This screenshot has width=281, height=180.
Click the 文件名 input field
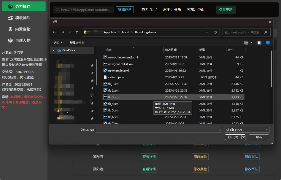click(157, 130)
